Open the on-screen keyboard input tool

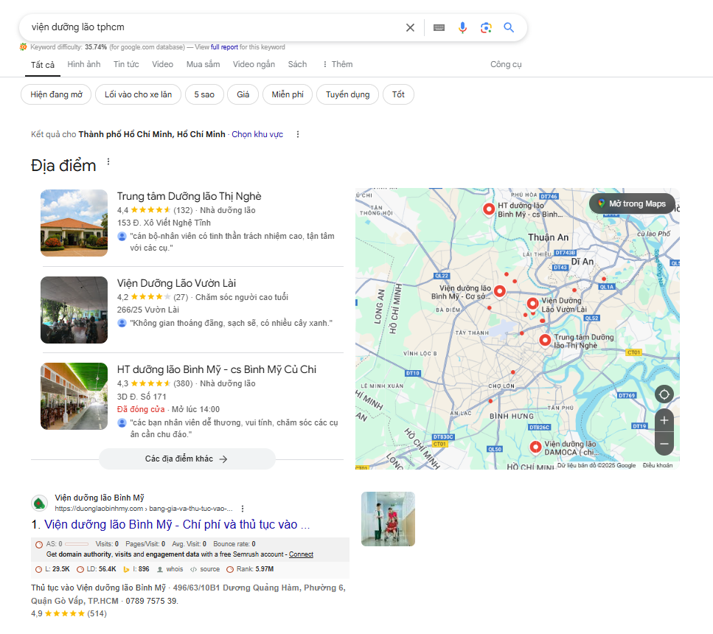click(x=439, y=28)
